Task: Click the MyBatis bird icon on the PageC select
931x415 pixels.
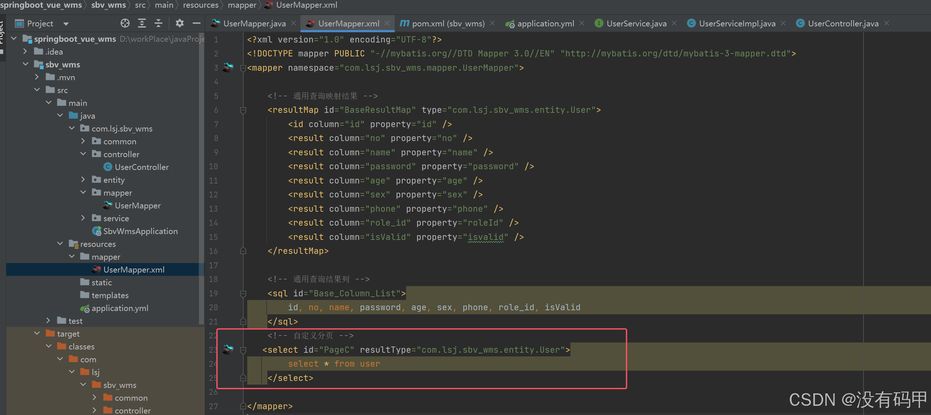Action: (228, 349)
